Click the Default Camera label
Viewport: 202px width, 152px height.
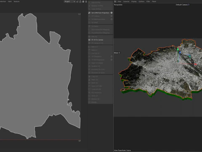click(182, 5)
